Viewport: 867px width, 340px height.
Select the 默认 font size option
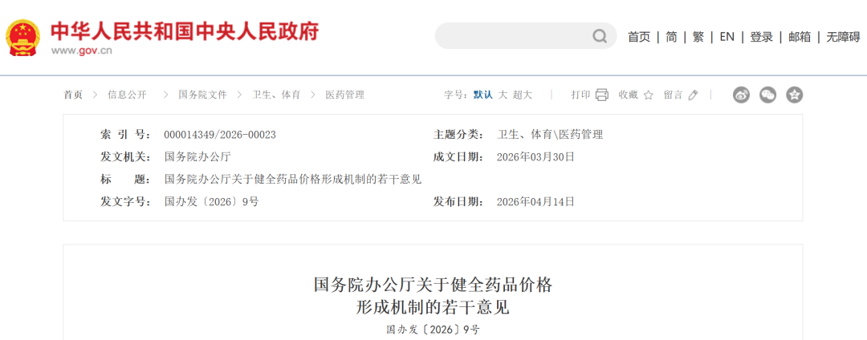pos(482,95)
